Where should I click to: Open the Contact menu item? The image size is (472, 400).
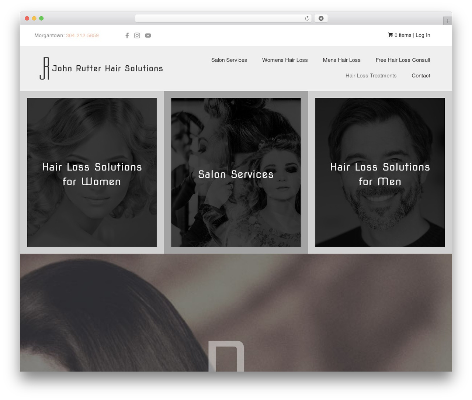(x=421, y=76)
